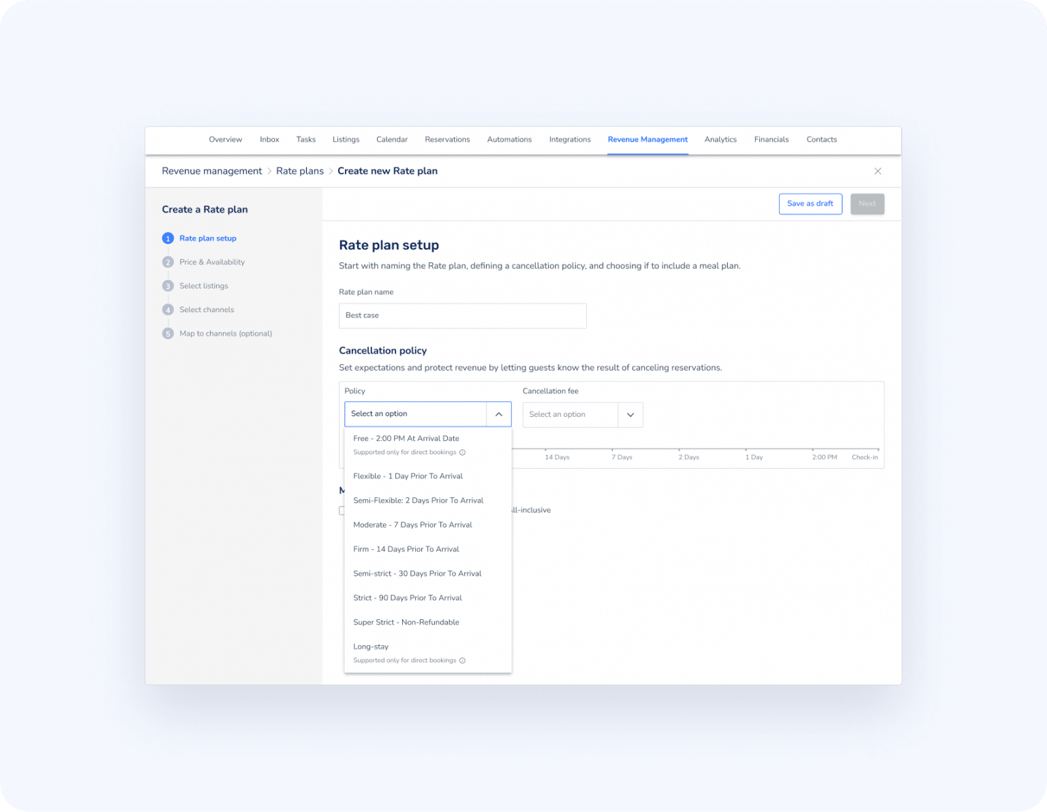Click step 5 Map to channels circle

coord(168,333)
